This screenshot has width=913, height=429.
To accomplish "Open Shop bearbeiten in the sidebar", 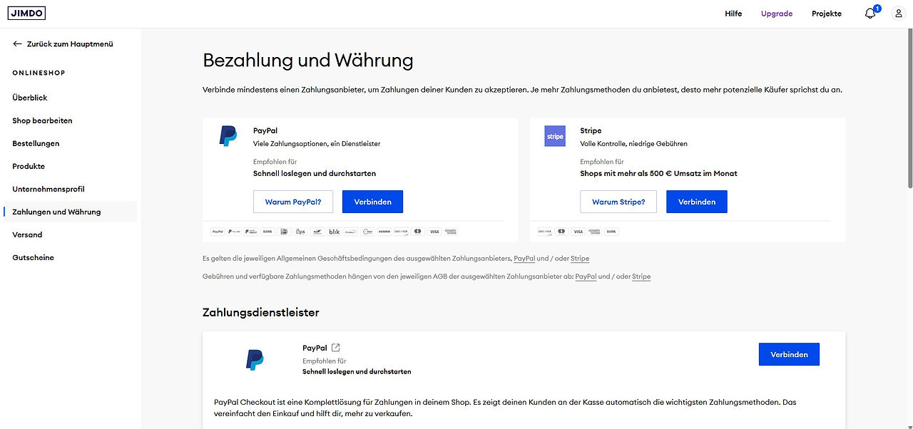I will [42, 120].
